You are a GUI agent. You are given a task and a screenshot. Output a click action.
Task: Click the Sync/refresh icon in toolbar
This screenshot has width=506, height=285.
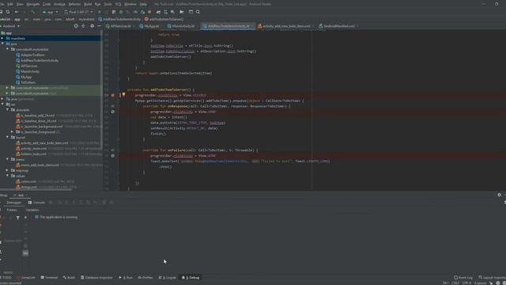[x=8, y=12]
